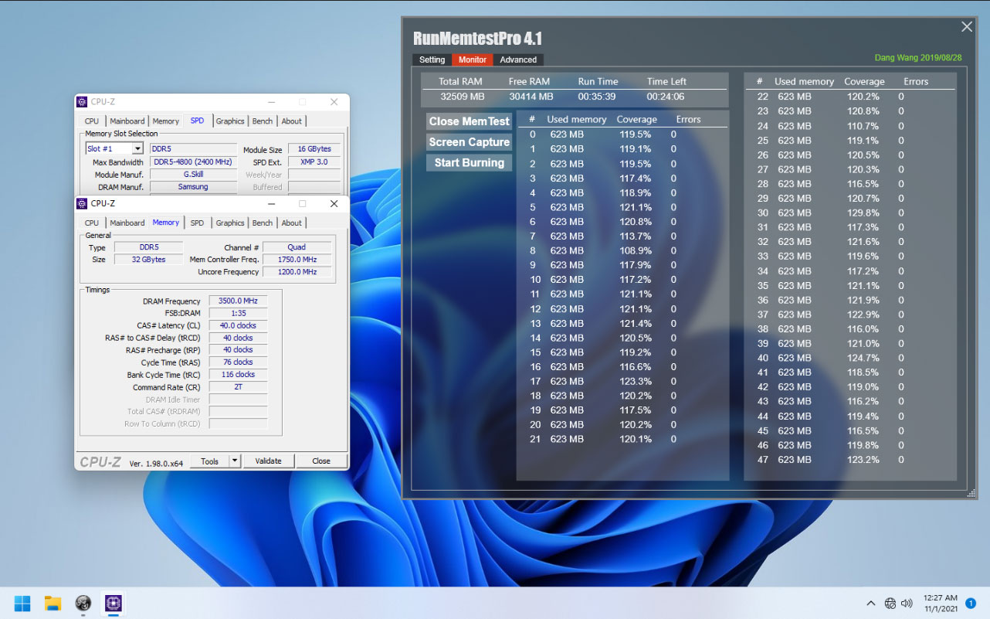Viewport: 990px width, 619px height.
Task: Click the CPU-Z icon on the taskbar
Action: tap(83, 603)
